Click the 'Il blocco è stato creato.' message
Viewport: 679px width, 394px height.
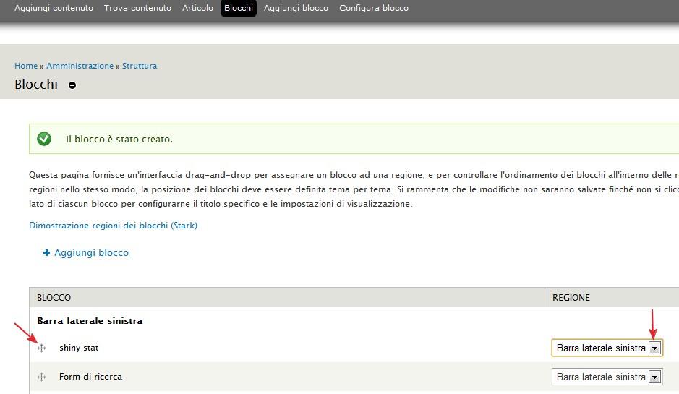click(x=119, y=140)
